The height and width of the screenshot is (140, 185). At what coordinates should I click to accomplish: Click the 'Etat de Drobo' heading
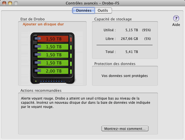32,19
